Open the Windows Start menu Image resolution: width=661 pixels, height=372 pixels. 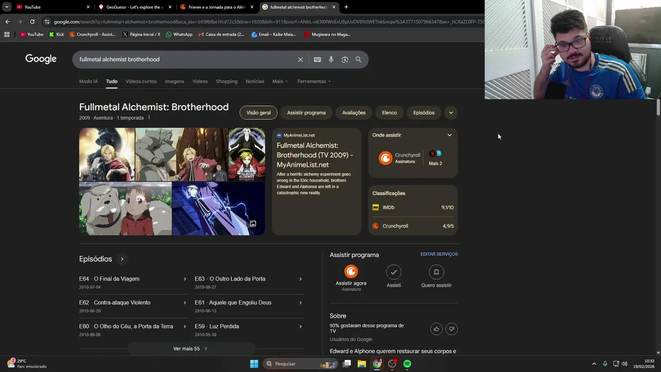[x=254, y=364]
